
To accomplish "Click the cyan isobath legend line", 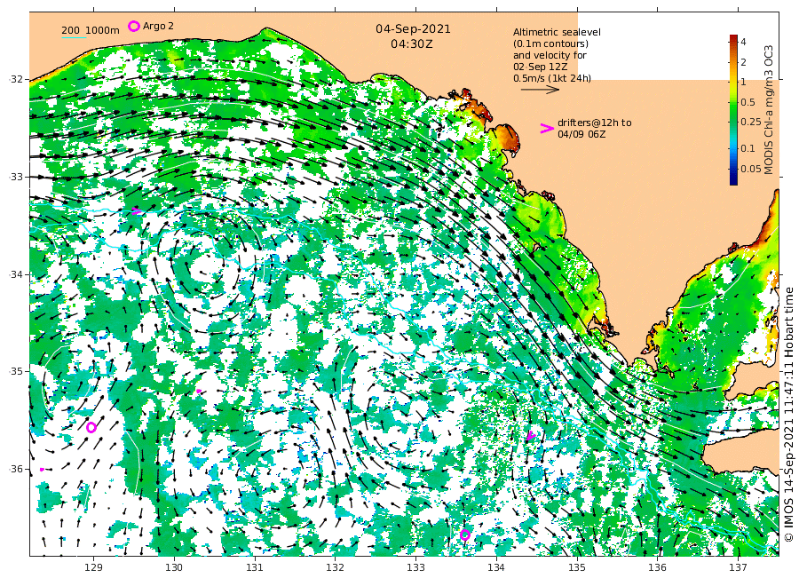I will (x=74, y=37).
